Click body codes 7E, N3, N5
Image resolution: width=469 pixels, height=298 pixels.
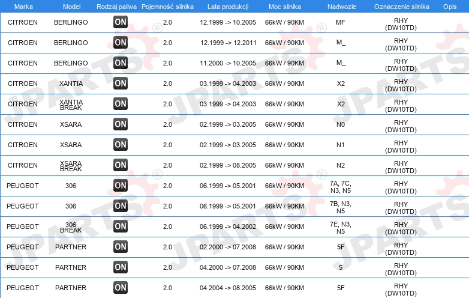[x=341, y=228]
